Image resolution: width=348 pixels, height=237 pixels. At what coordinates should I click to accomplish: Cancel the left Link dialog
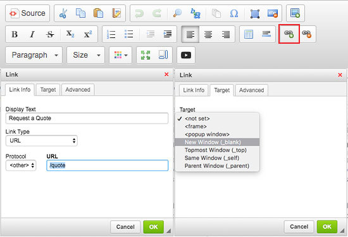[125, 227]
